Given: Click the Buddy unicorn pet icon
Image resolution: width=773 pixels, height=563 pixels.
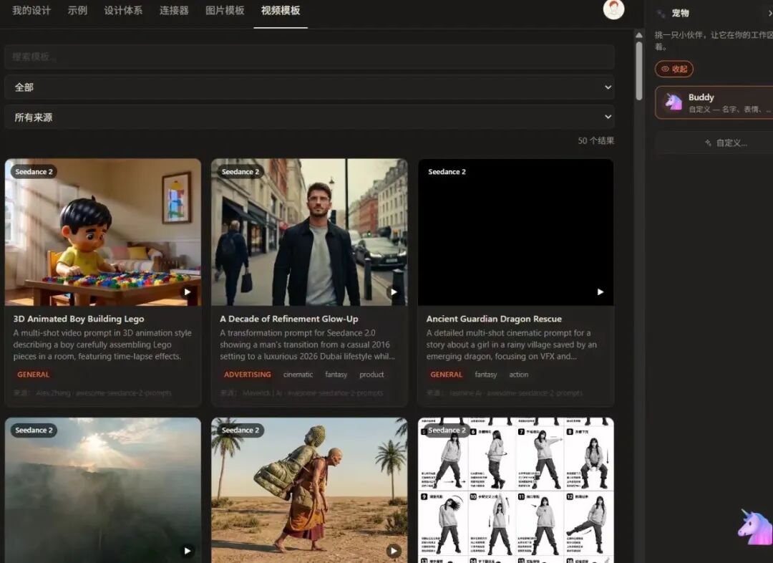Looking at the screenshot, I should pyautogui.click(x=674, y=102).
